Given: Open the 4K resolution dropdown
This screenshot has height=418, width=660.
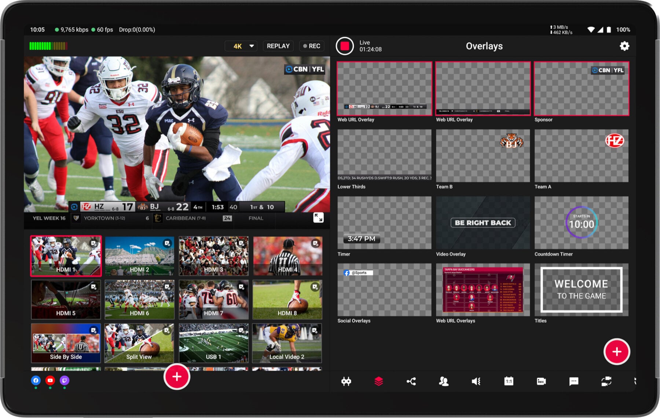Looking at the screenshot, I should 241,46.
